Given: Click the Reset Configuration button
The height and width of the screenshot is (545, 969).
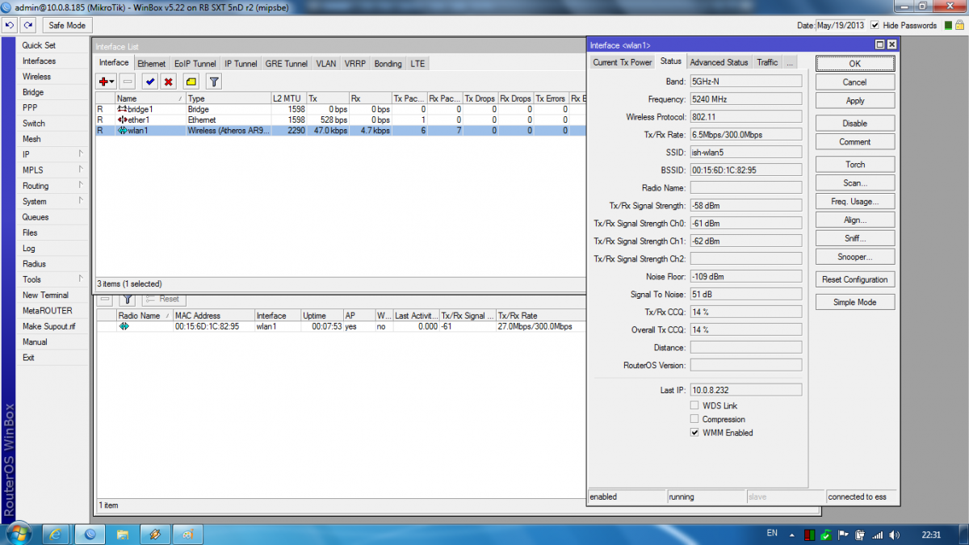Looking at the screenshot, I should click(x=854, y=279).
